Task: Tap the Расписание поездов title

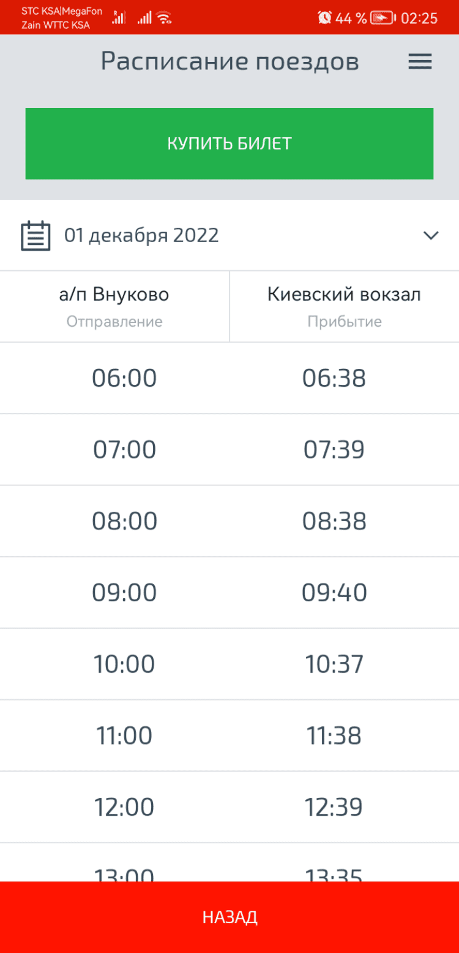Action: coord(229,62)
